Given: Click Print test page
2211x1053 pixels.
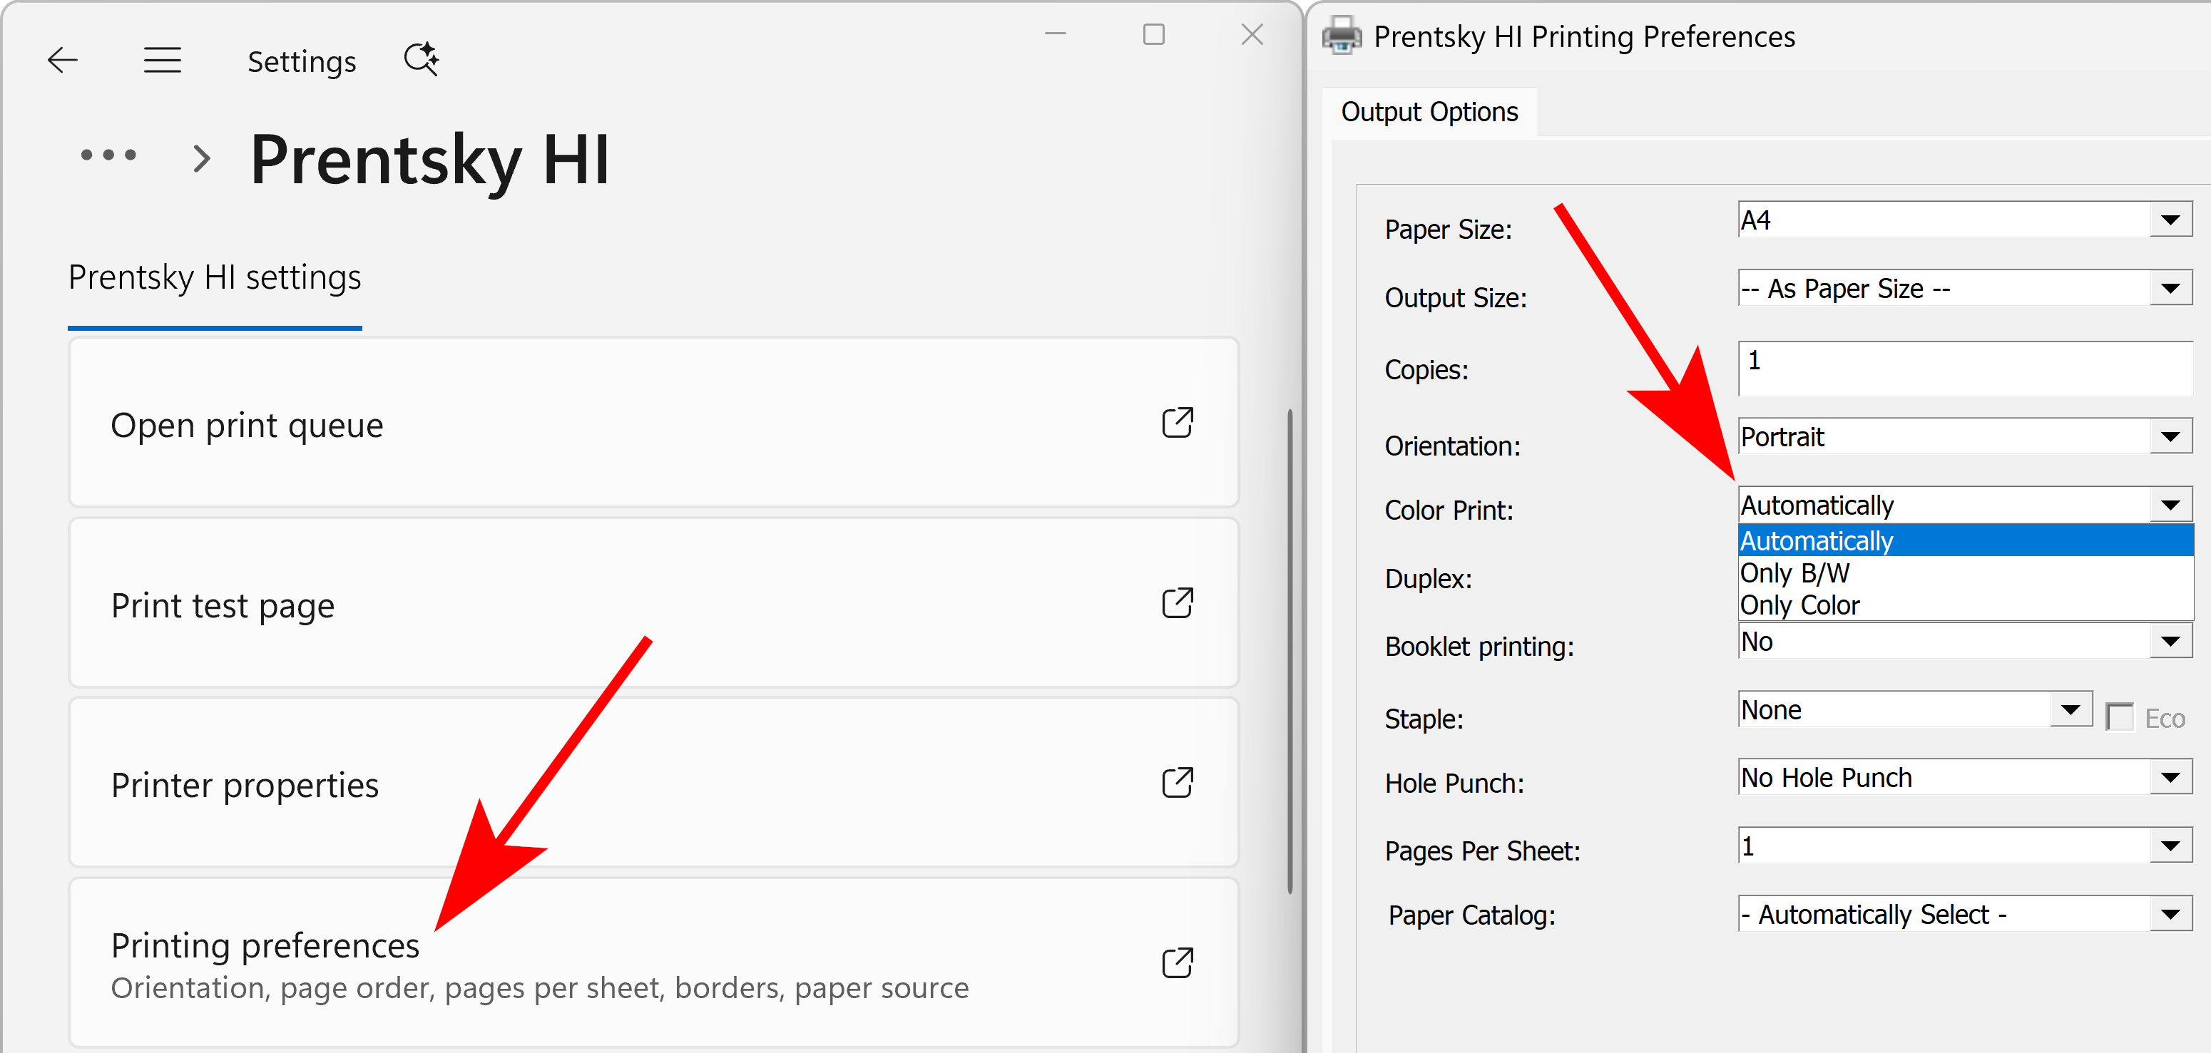Looking at the screenshot, I should point(653,602).
